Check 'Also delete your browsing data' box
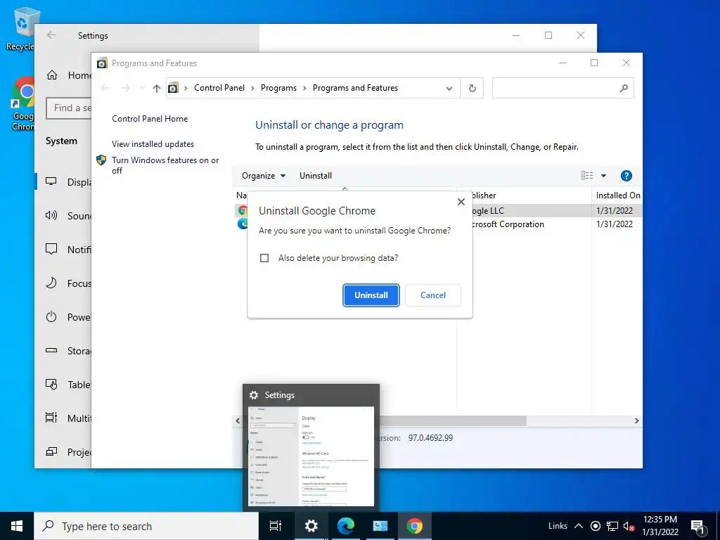This screenshot has height=540, width=720. 264,258
